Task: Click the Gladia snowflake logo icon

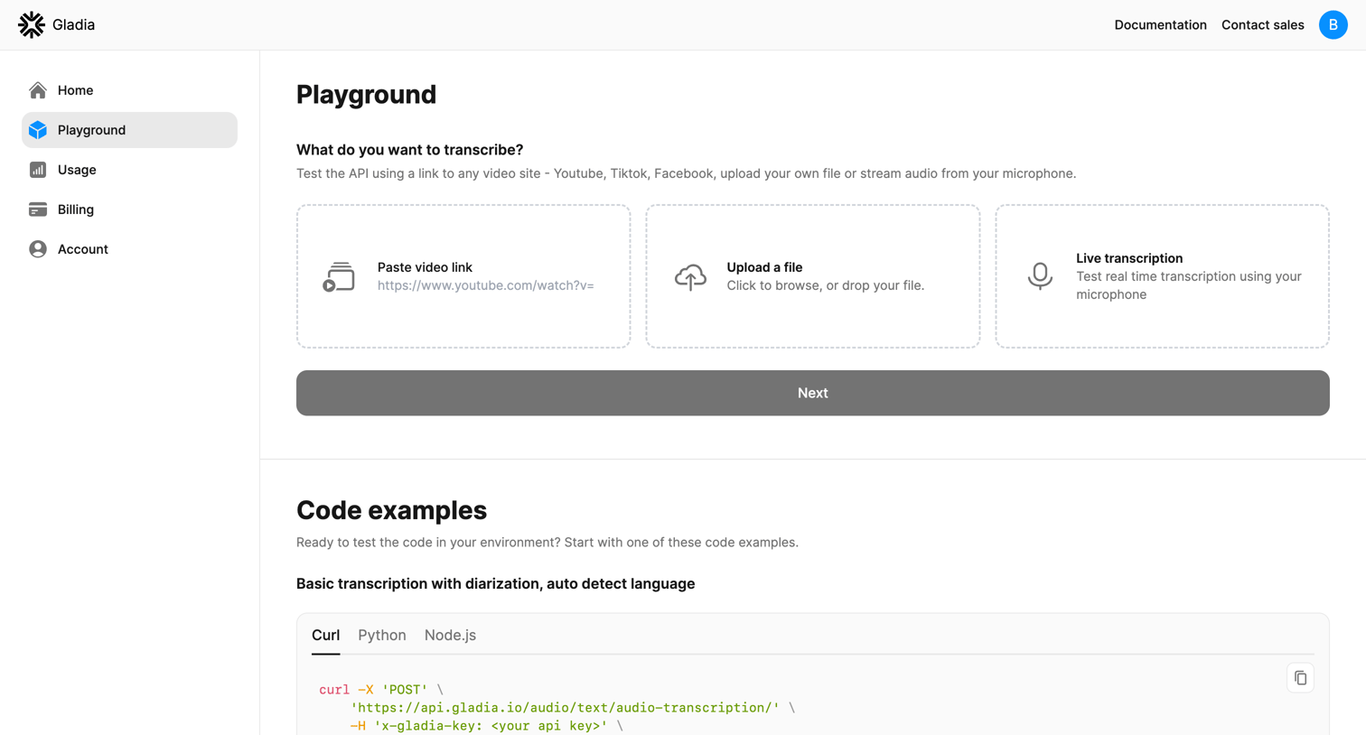Action: pos(32,24)
